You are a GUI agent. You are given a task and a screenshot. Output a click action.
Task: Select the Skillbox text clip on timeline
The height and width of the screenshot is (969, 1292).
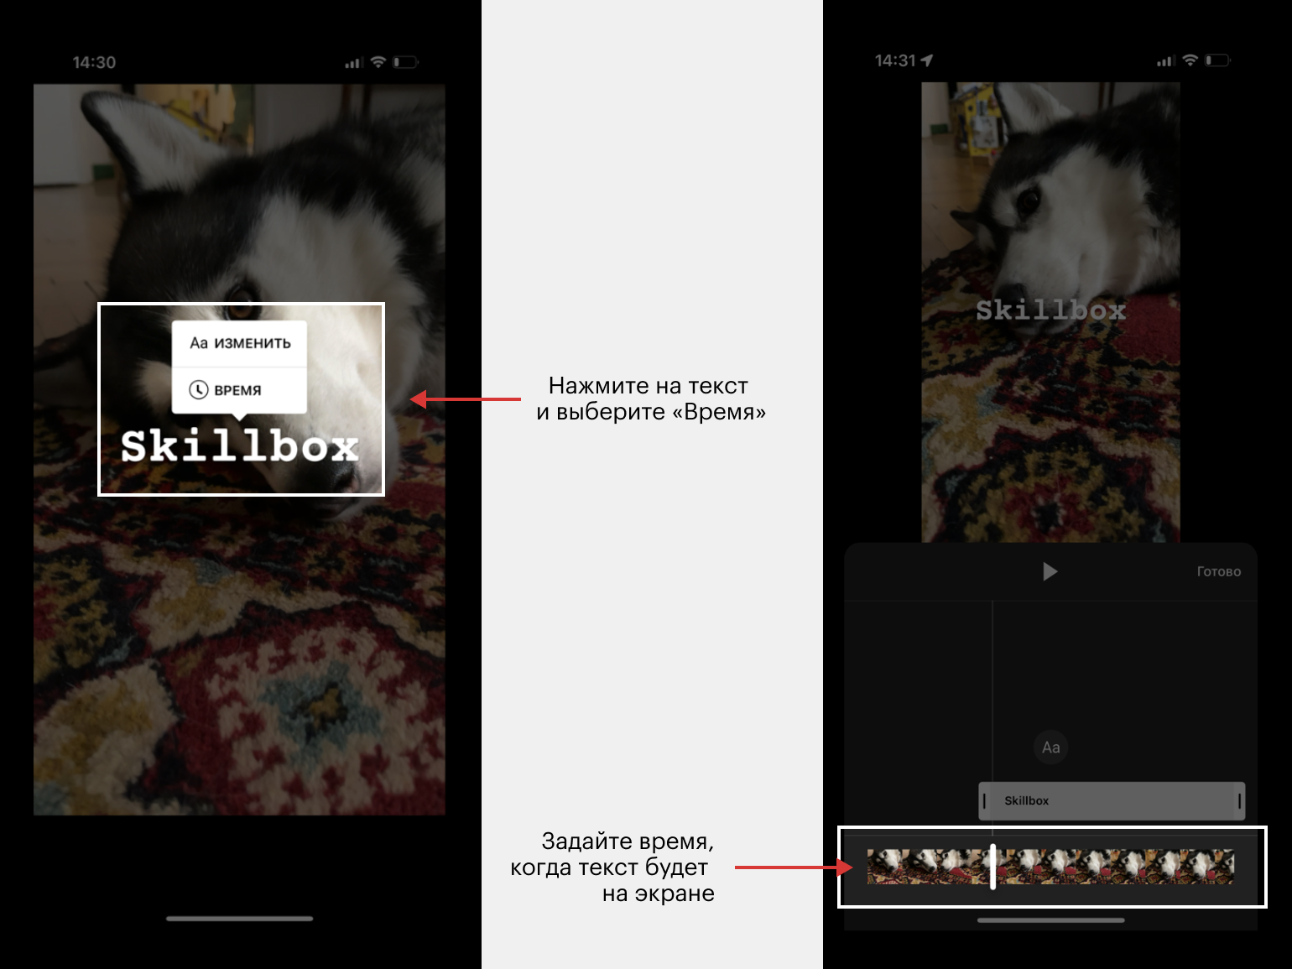point(1112,800)
